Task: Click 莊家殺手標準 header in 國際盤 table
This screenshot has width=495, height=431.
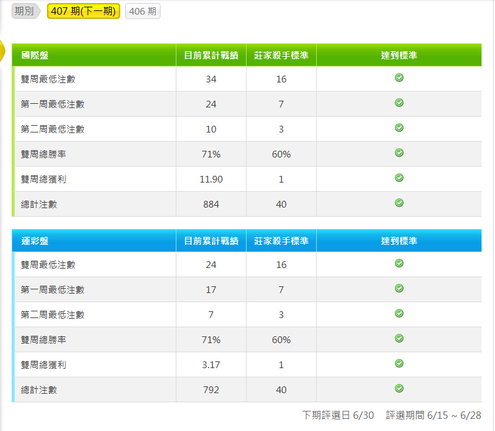Action: (x=281, y=56)
